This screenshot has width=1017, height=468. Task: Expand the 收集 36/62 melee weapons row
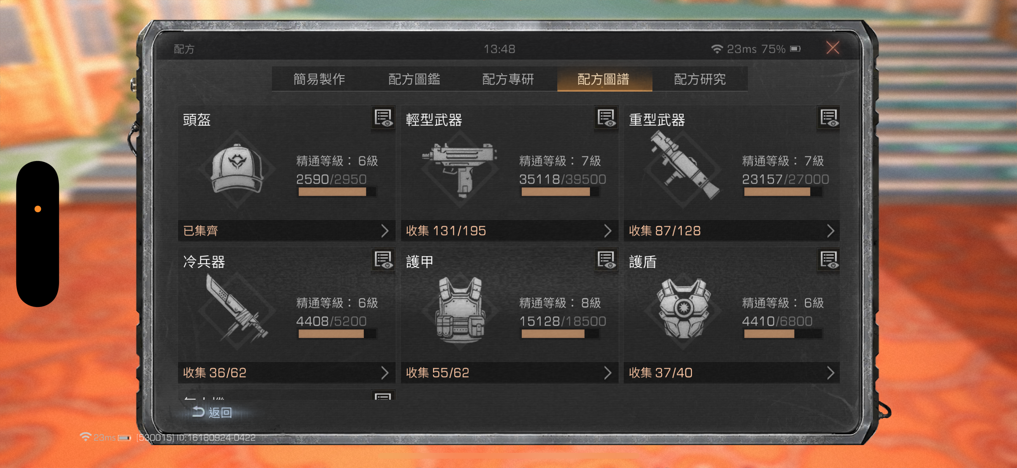coord(286,373)
